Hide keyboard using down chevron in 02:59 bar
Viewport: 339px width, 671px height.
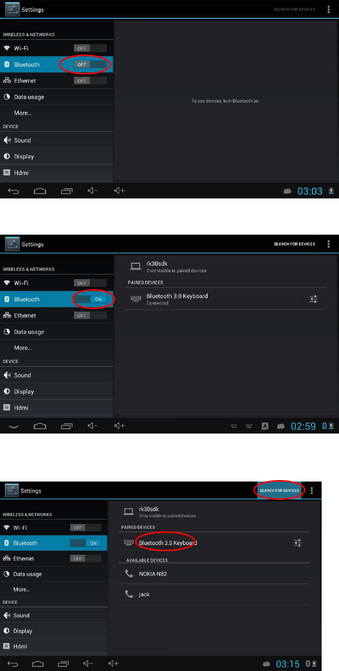14,426
